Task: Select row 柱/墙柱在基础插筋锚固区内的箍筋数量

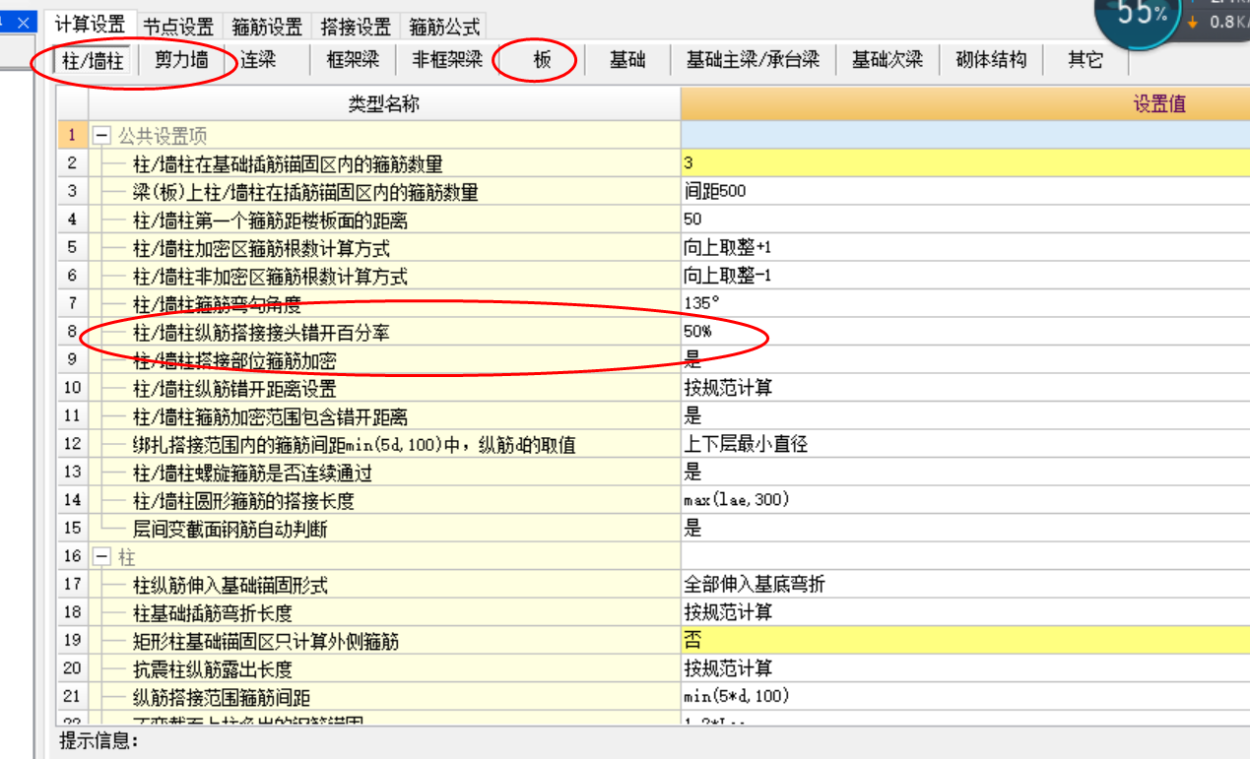Action: pyautogui.click(x=288, y=164)
